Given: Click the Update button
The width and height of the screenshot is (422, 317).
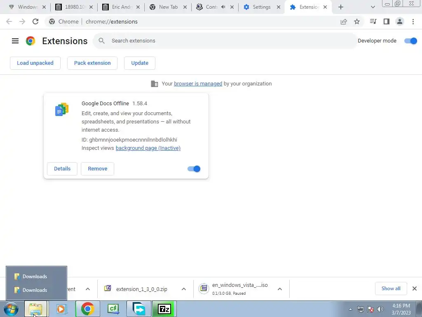Looking at the screenshot, I should point(140,63).
